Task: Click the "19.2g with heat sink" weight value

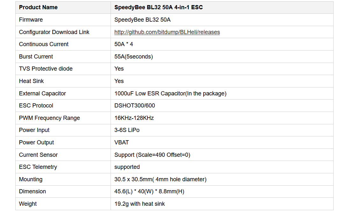Action: click(x=140, y=204)
